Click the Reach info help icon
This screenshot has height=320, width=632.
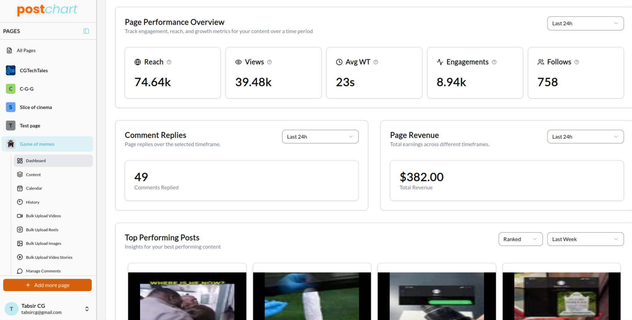[169, 62]
